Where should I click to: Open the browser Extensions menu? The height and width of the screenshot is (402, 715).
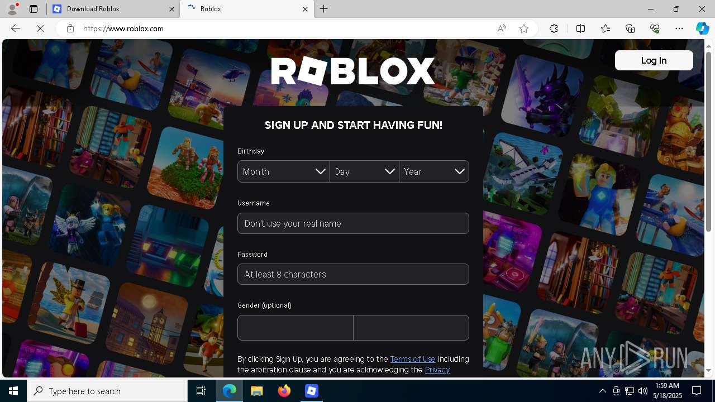(554, 28)
